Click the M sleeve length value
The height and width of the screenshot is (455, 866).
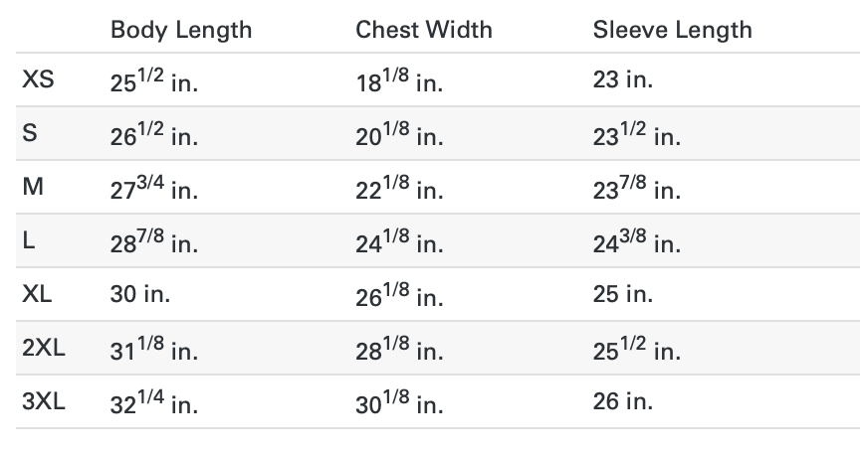(x=636, y=188)
